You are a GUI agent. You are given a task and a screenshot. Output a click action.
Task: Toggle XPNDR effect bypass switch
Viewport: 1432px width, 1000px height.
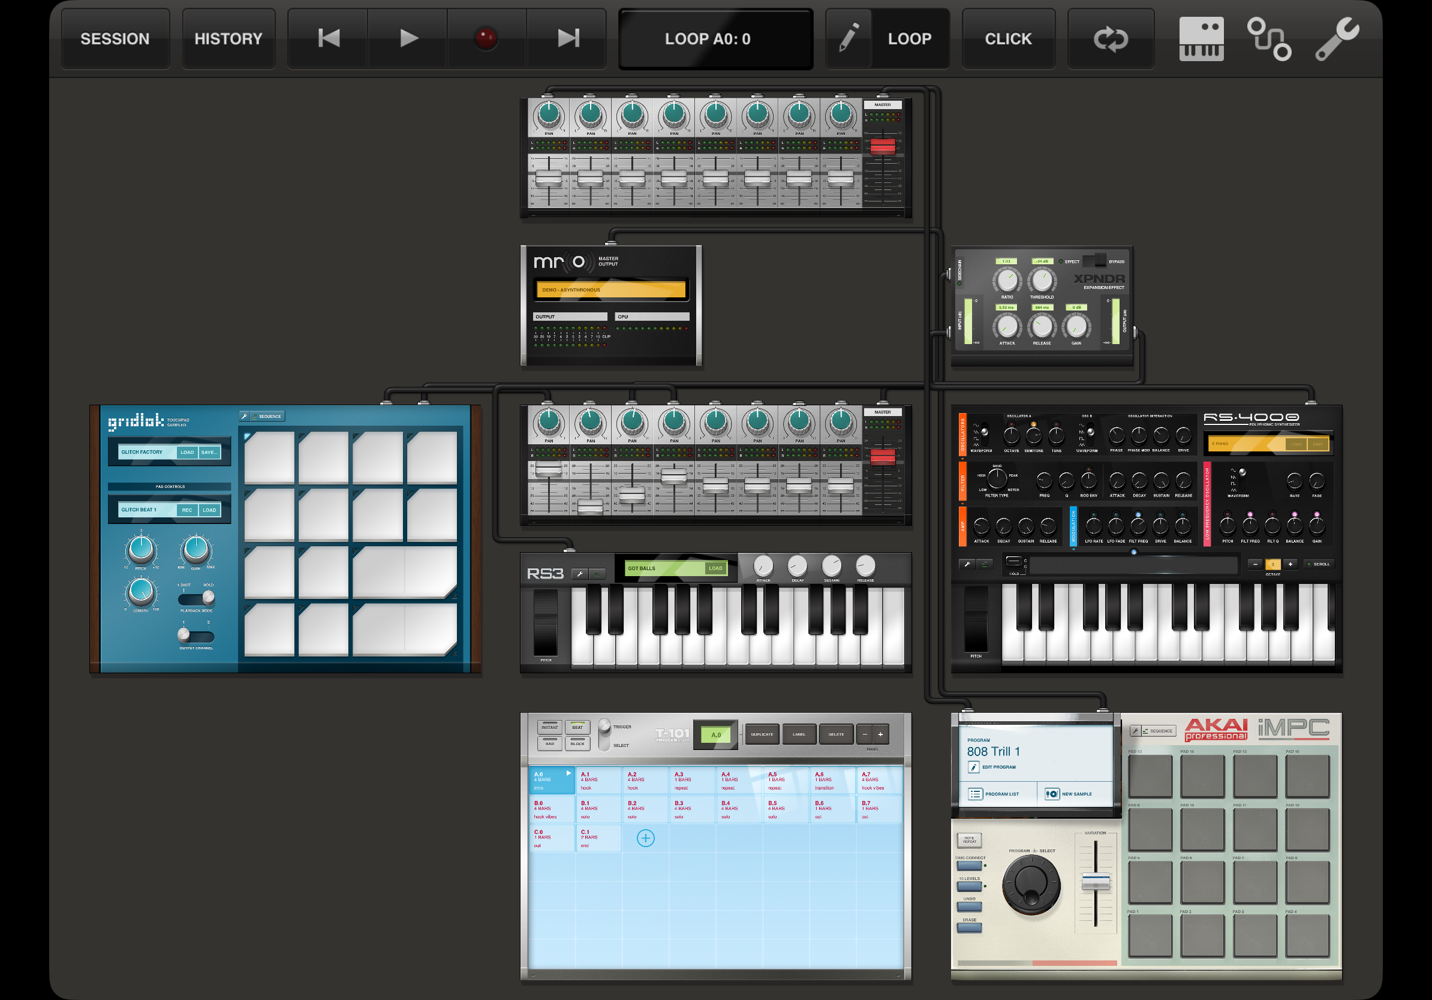pos(1094,261)
